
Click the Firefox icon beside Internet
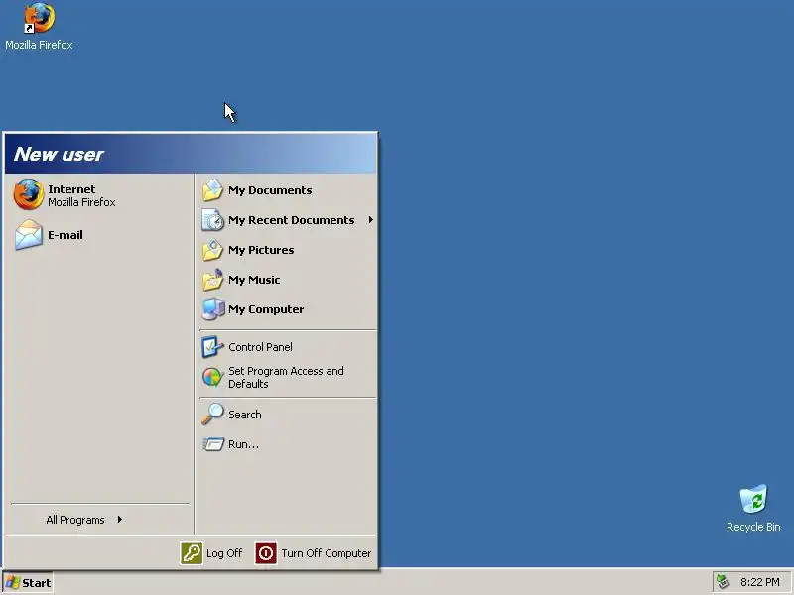coord(29,194)
